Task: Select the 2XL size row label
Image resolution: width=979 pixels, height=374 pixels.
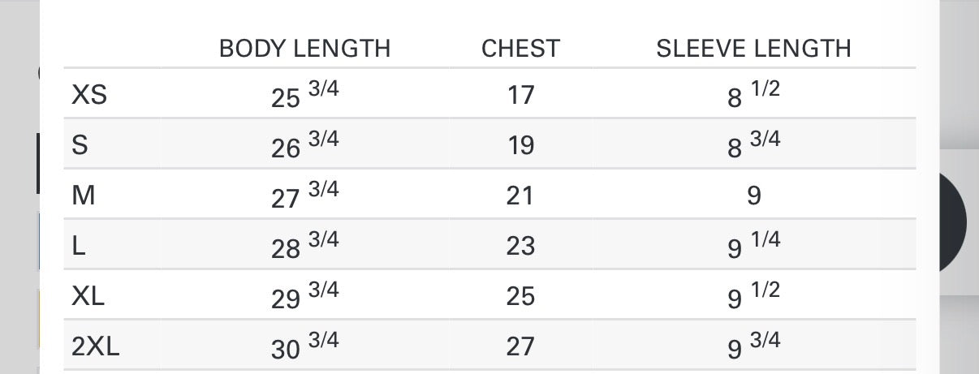Action: coord(96,347)
